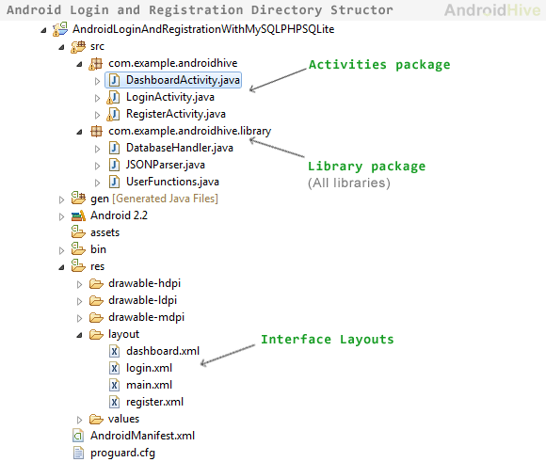
Task: Click the src source folder icon
Action: pos(78,46)
